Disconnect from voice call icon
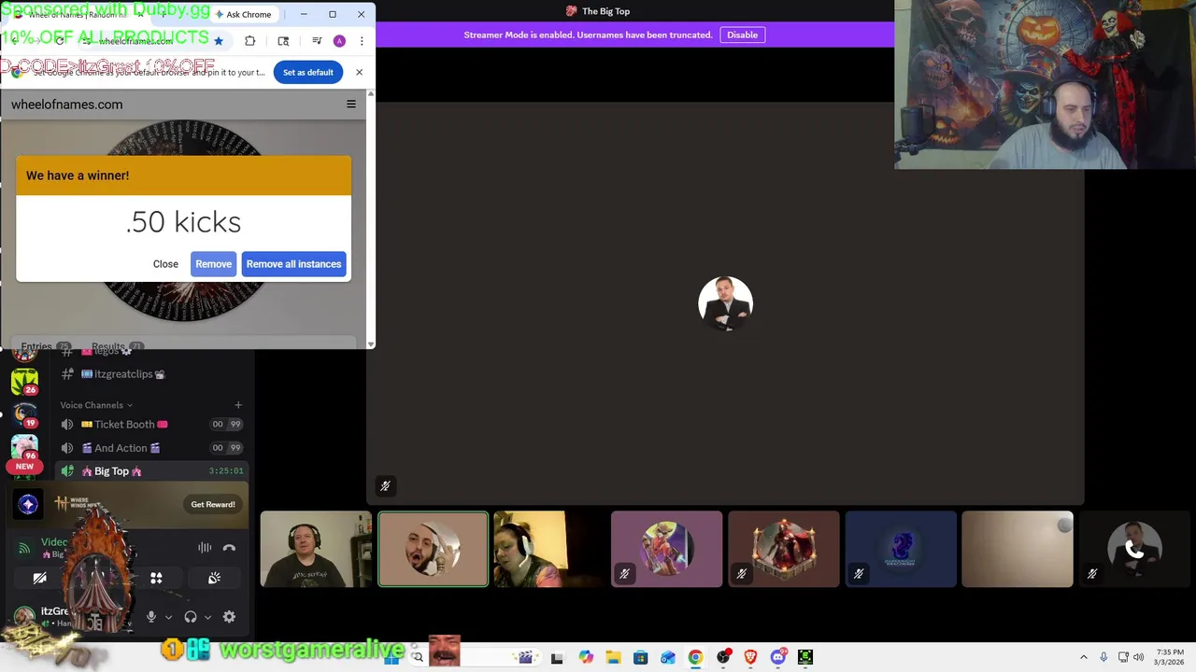The width and height of the screenshot is (1196, 672). pos(229,548)
